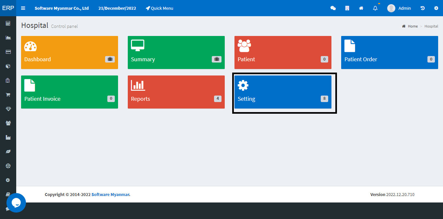Click the "Version 2022.12.20.710" footer text
The image size is (443, 219).
click(392, 194)
